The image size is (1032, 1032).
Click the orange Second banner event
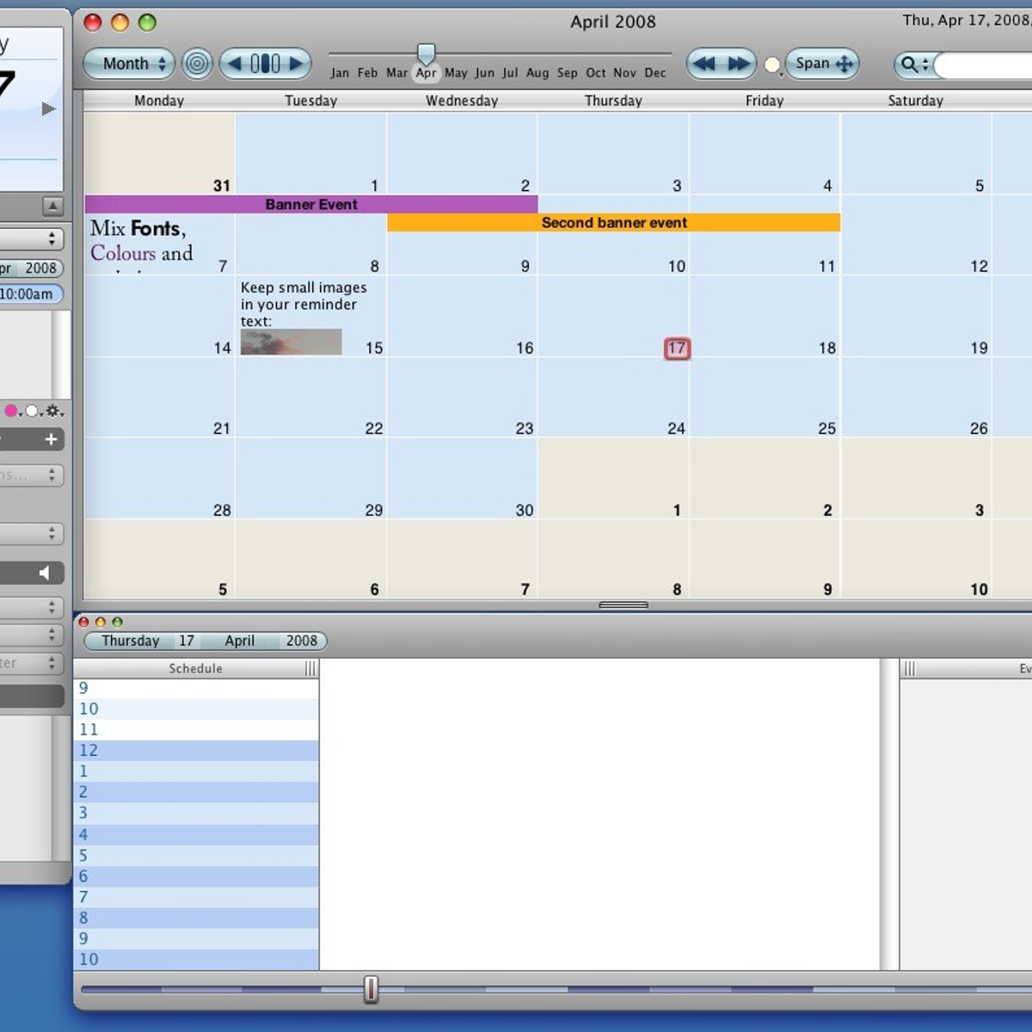[x=613, y=222]
